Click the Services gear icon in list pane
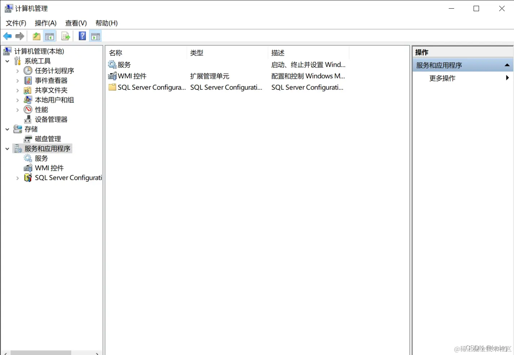This screenshot has height=355, width=514. (112, 65)
